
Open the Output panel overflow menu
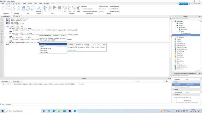click(x=170, y=81)
